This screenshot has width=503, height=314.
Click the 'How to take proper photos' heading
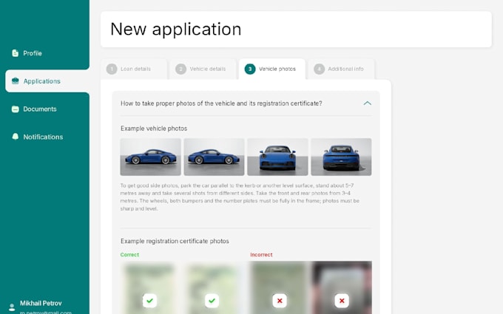[x=221, y=103]
